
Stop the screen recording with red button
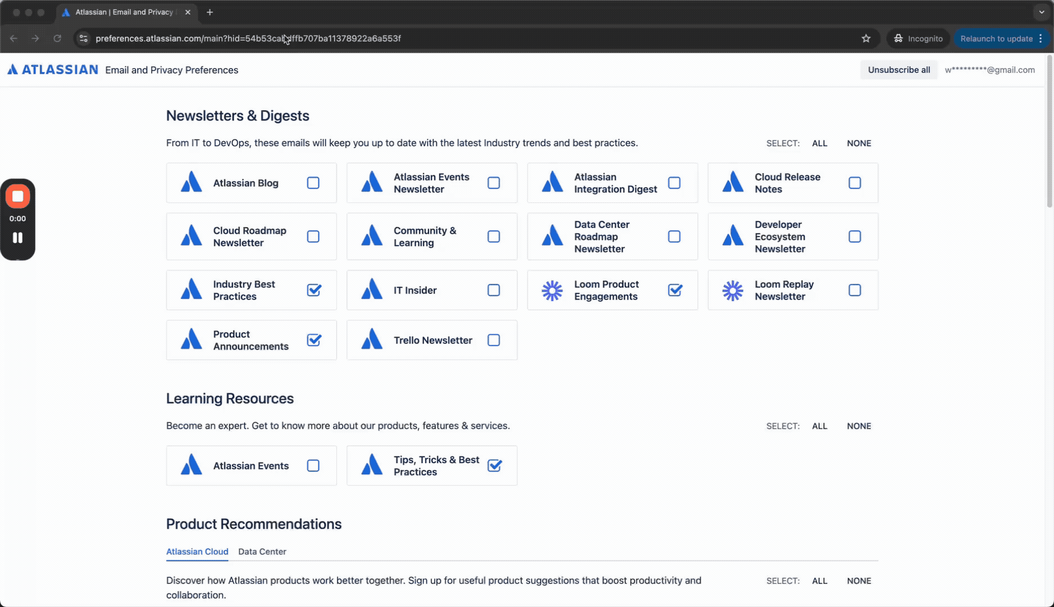[x=17, y=196]
